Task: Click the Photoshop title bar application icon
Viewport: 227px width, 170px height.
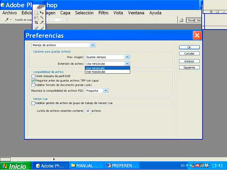Action: point(3,5)
